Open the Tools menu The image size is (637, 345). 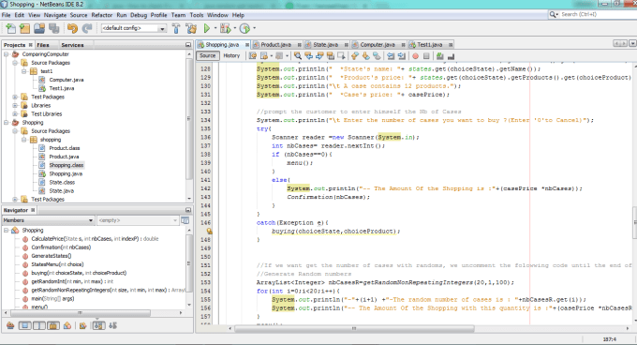coord(196,15)
